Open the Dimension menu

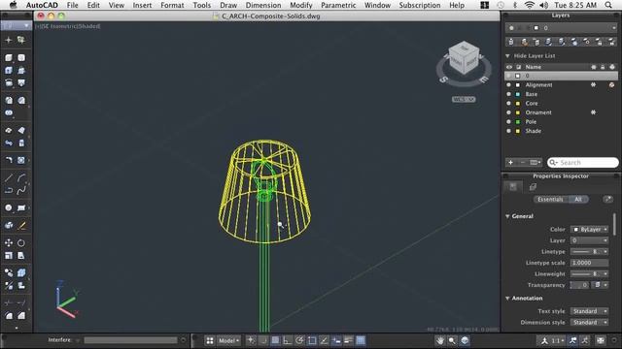(x=263, y=5)
